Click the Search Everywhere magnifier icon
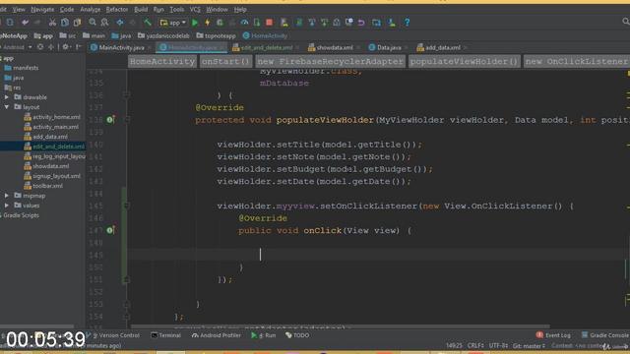The height and width of the screenshot is (354, 630). [x=626, y=22]
